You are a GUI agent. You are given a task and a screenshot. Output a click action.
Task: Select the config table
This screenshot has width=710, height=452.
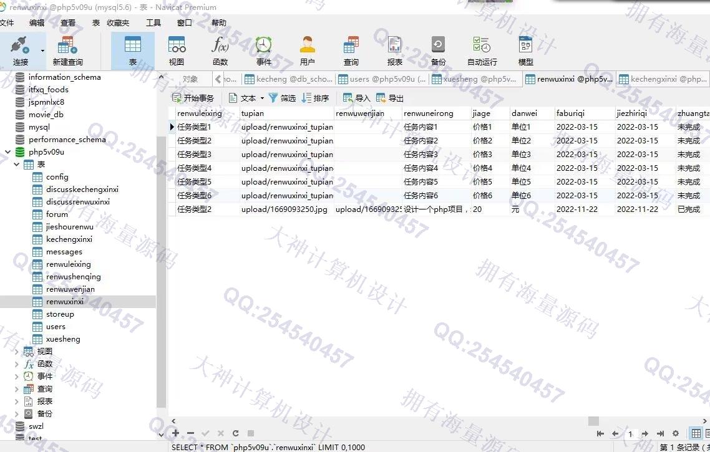pos(57,177)
